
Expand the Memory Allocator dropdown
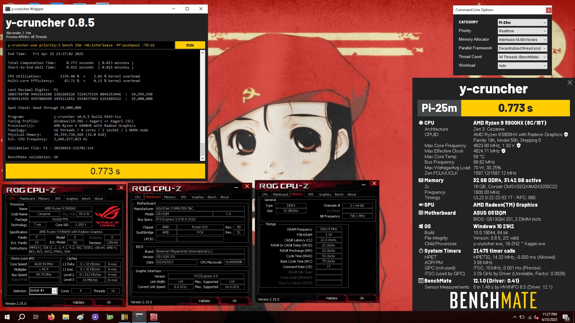coord(522,40)
